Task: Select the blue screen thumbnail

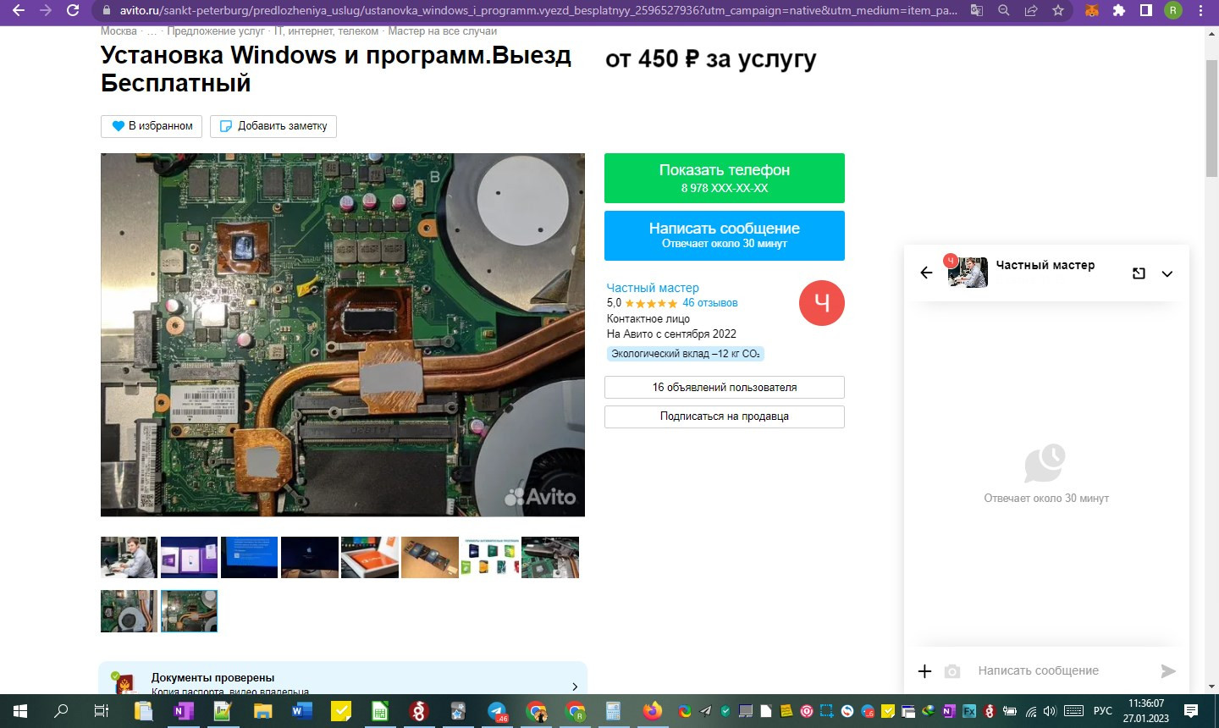Action: 249,557
